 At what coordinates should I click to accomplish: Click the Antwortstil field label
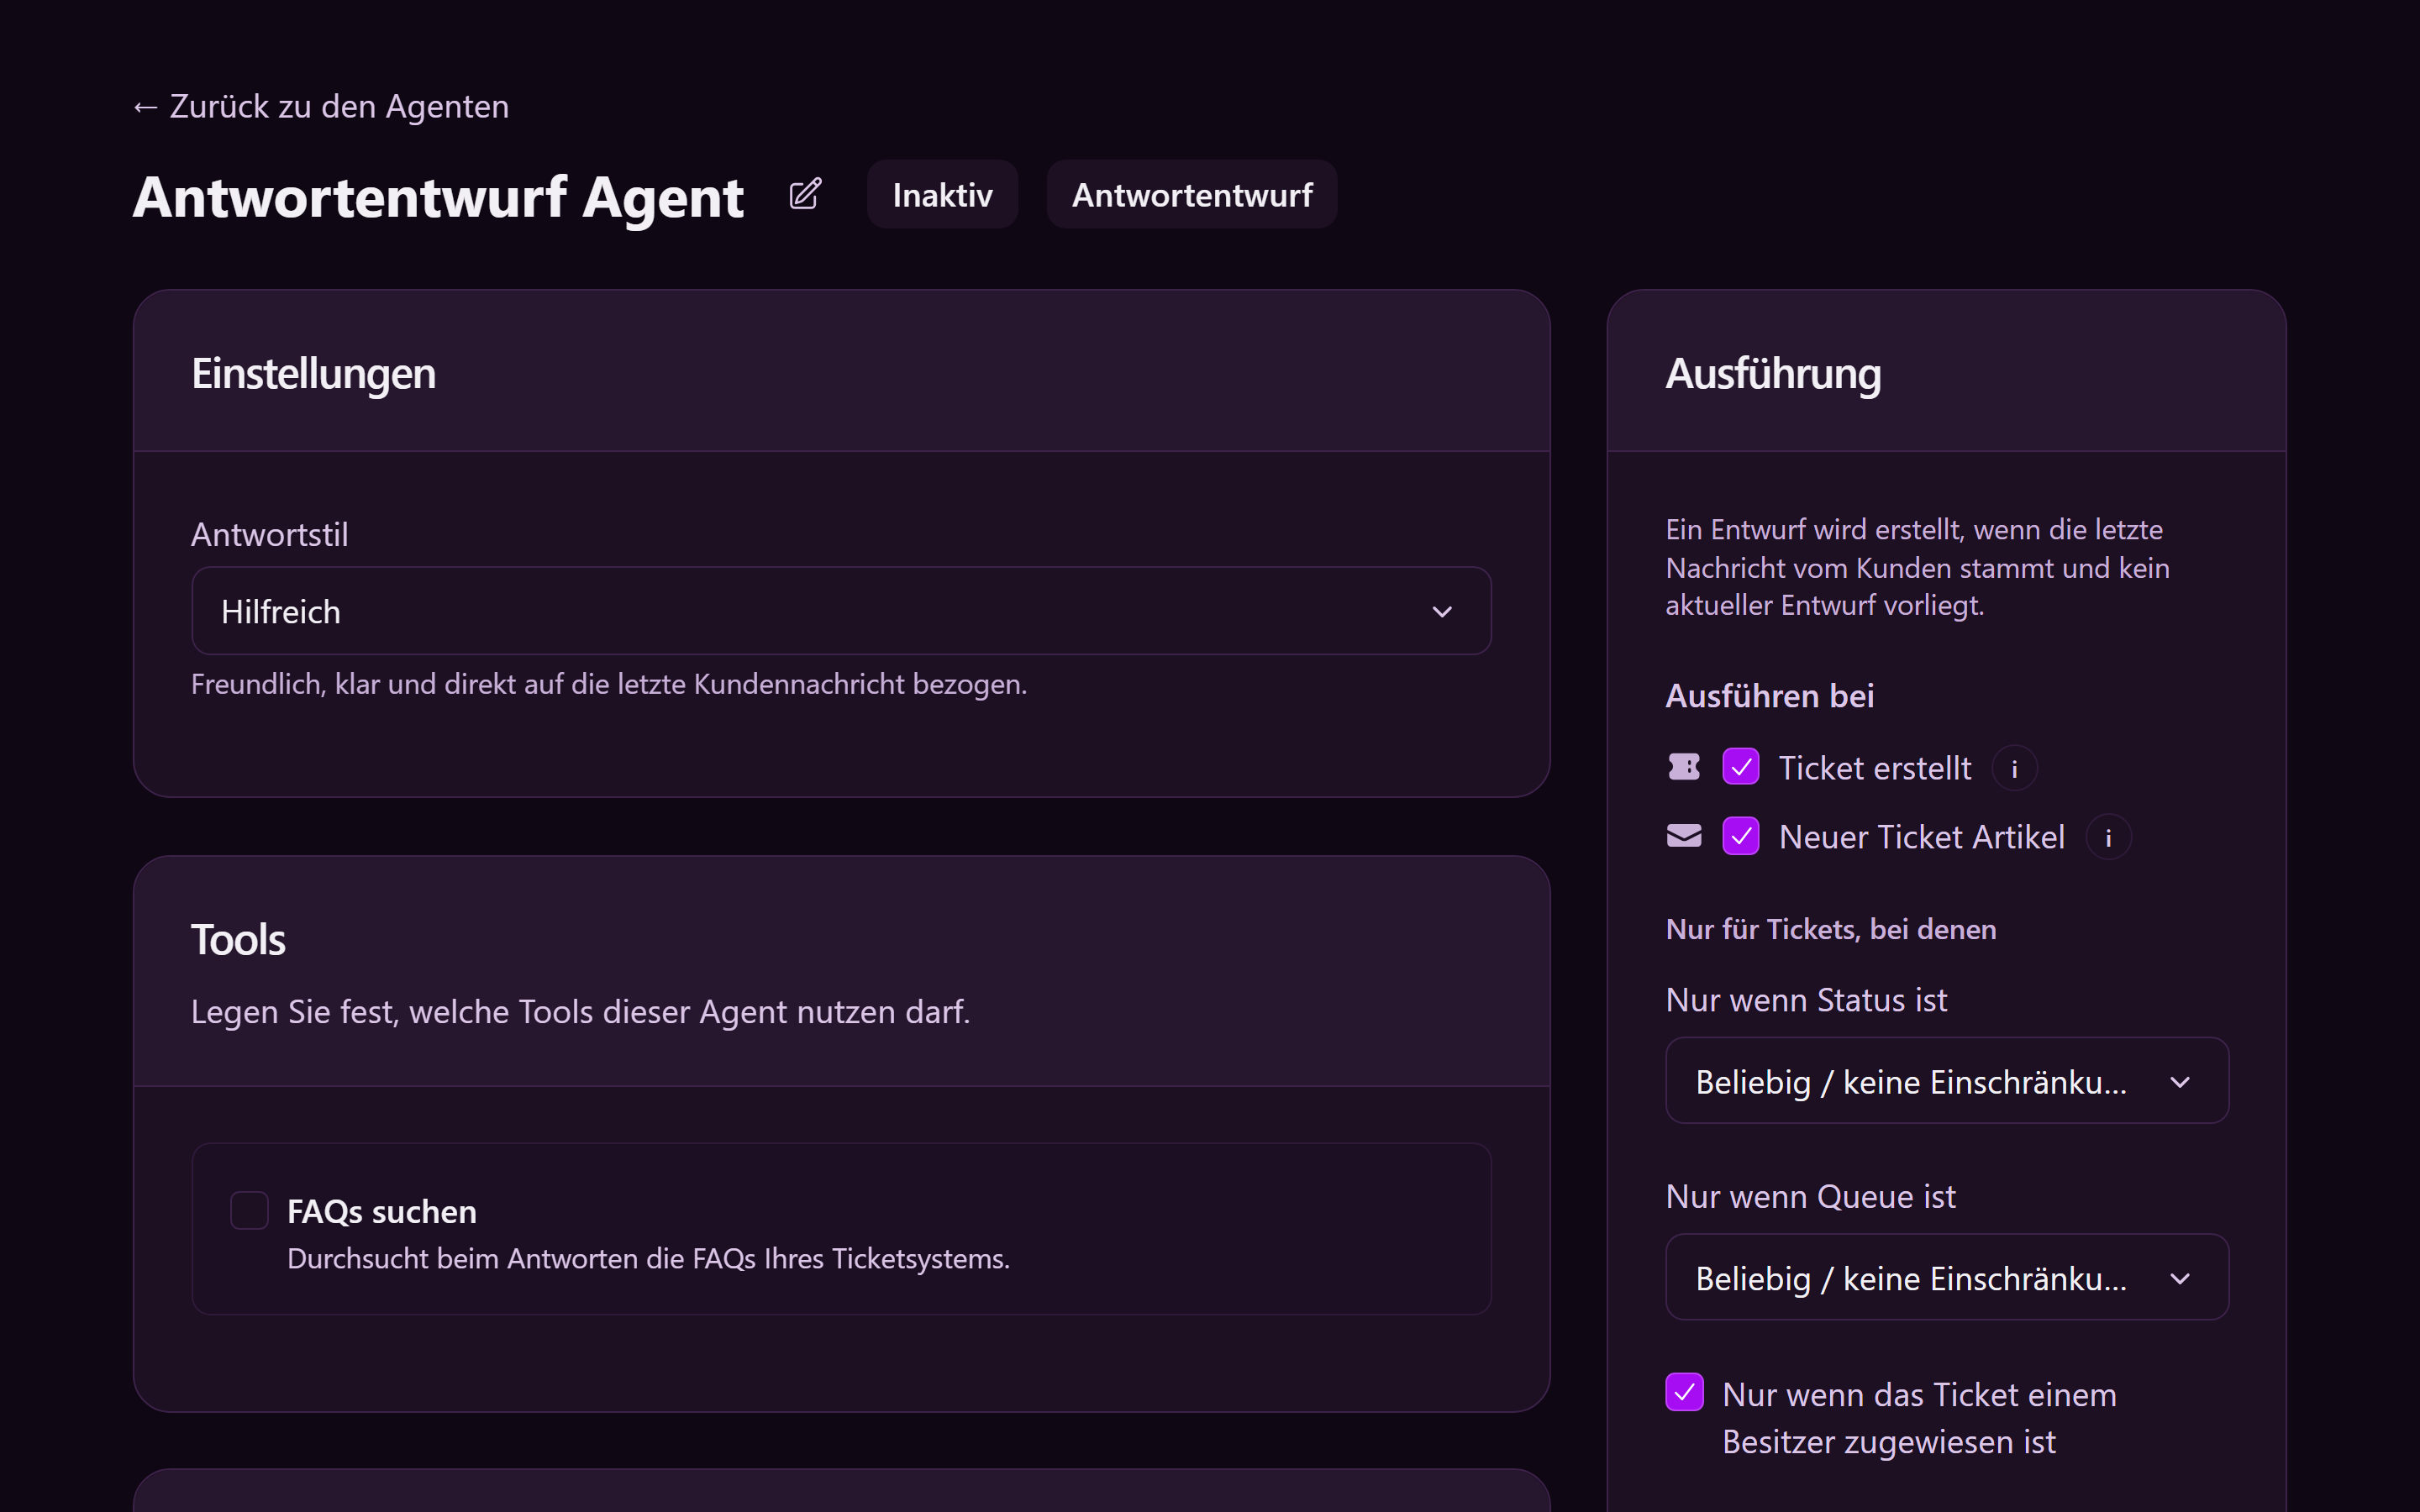(270, 534)
